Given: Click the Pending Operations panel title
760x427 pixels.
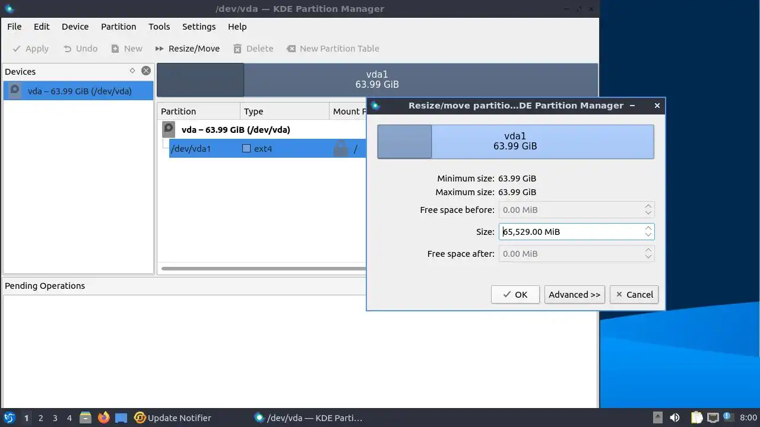Looking at the screenshot, I should tap(45, 286).
